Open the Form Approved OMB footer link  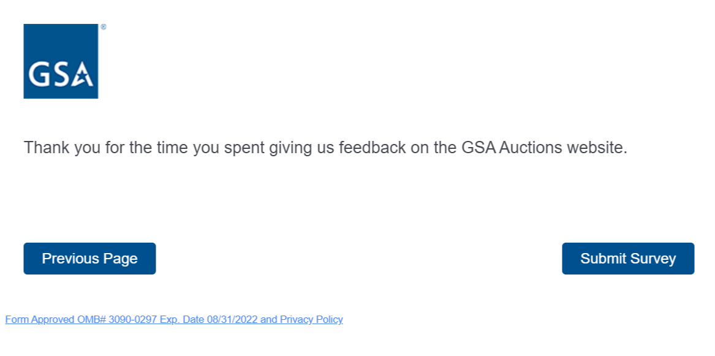[x=173, y=319]
